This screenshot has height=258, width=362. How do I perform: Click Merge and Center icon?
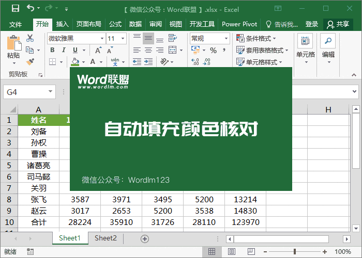point(172,50)
